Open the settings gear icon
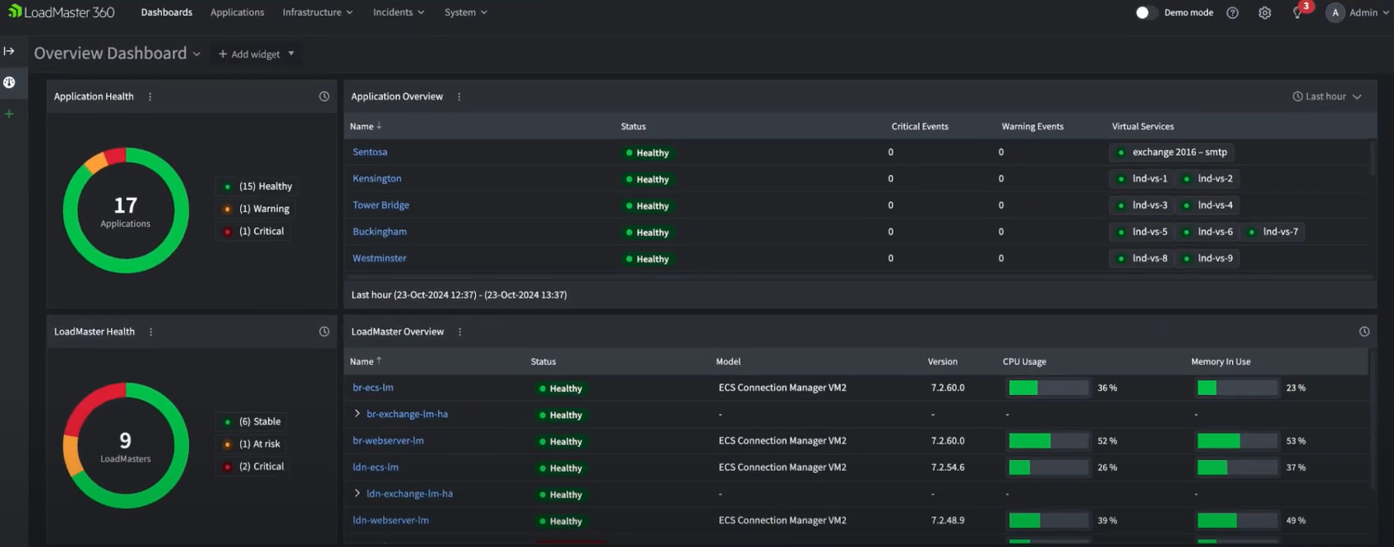Viewport: 1394px width, 547px height. (x=1264, y=12)
